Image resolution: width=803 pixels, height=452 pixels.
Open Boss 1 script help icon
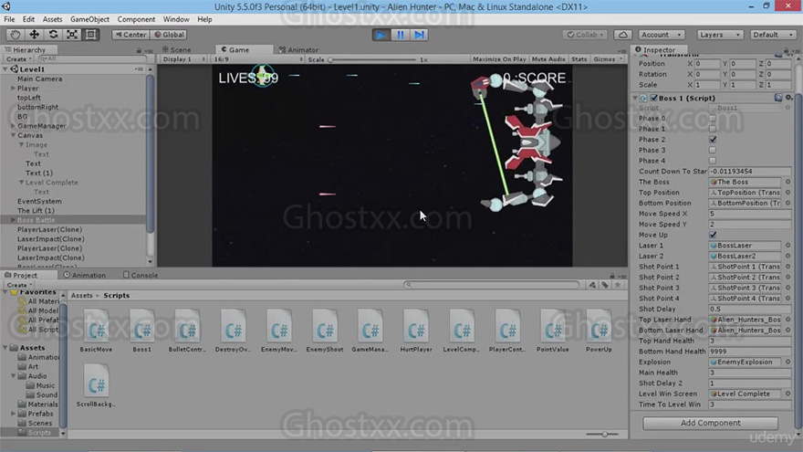pos(778,98)
